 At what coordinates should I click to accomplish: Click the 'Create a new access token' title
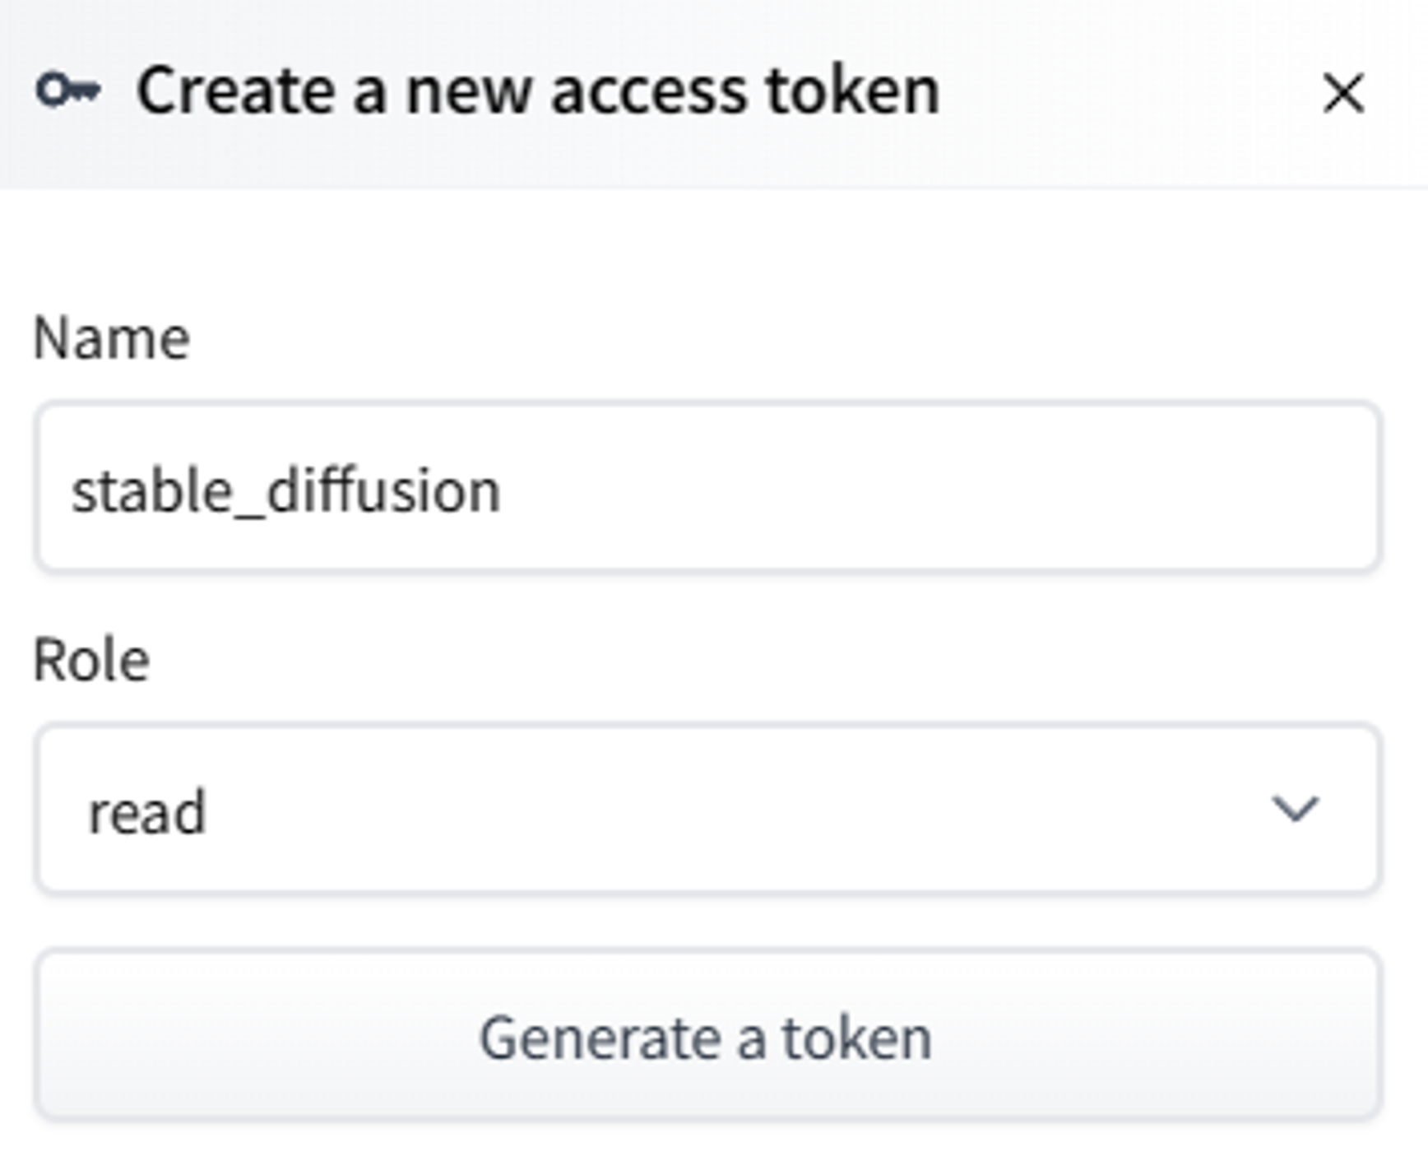537,91
